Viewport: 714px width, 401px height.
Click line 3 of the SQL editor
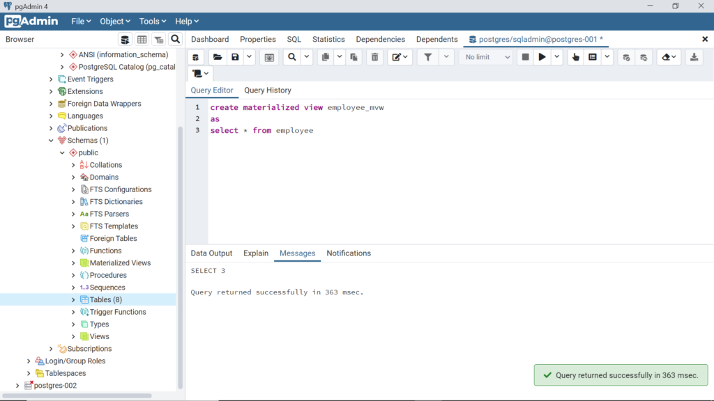click(261, 130)
